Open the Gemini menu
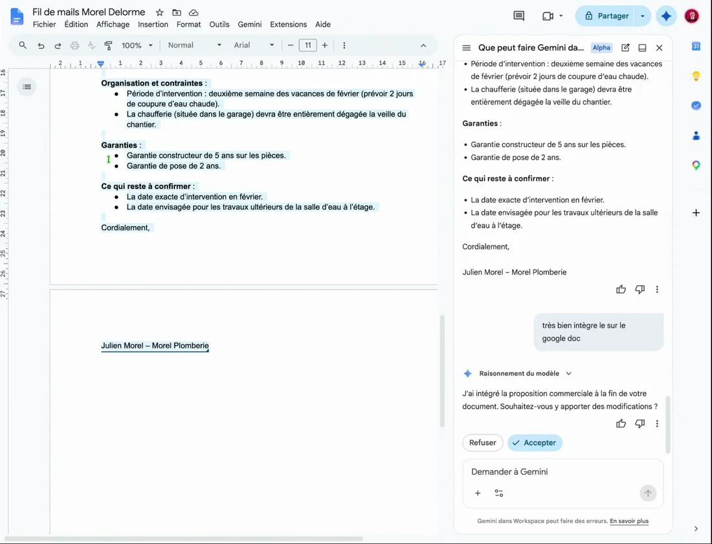This screenshot has height=544, width=712. [249, 25]
